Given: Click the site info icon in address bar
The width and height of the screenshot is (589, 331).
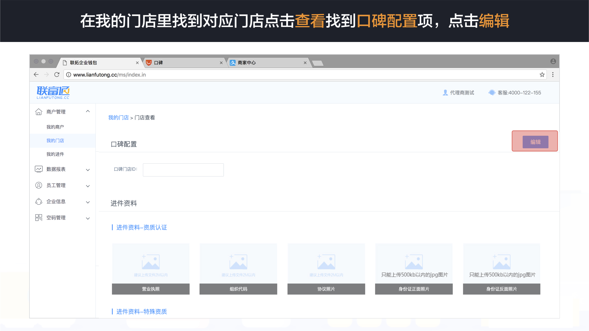Looking at the screenshot, I should tap(69, 74).
